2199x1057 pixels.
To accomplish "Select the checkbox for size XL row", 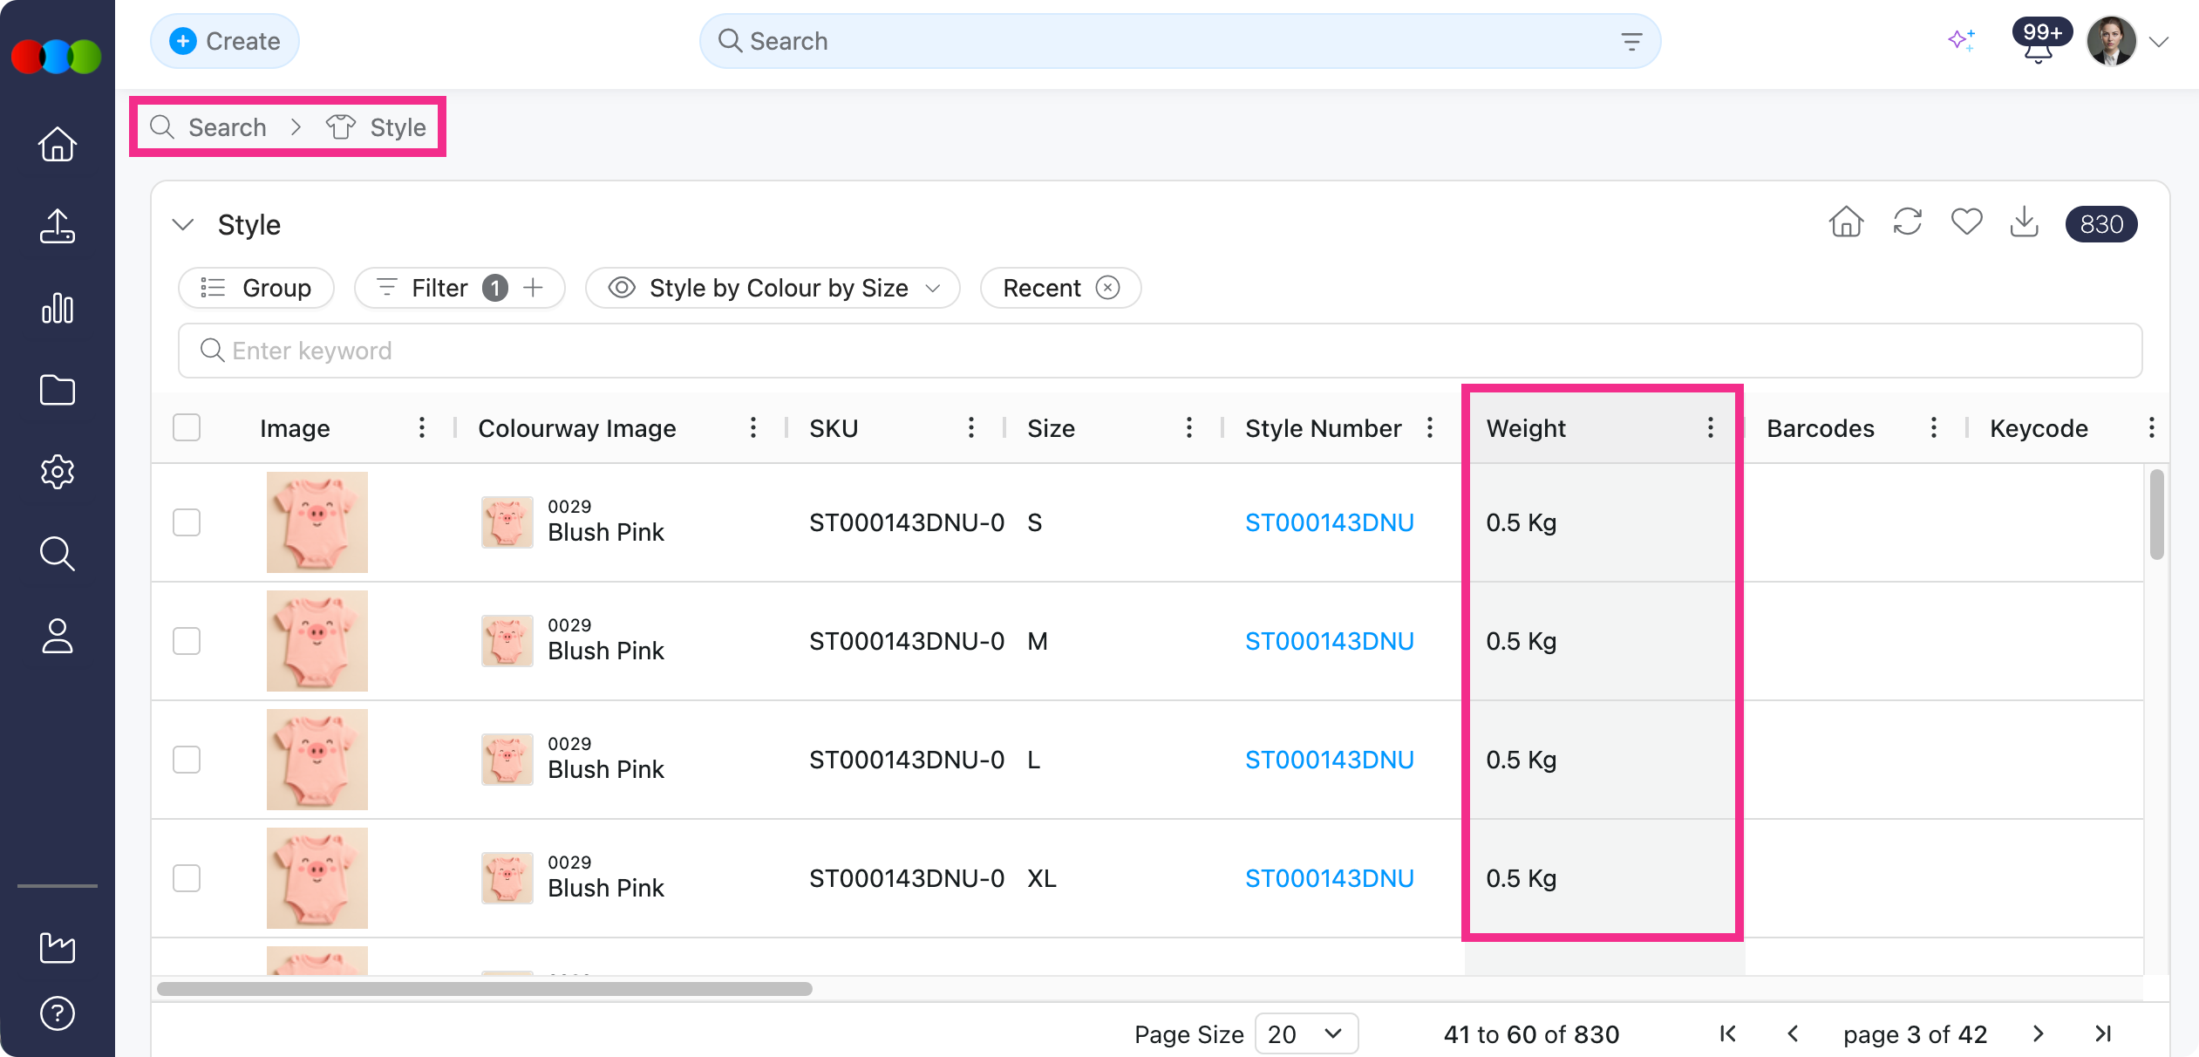I will [187, 878].
